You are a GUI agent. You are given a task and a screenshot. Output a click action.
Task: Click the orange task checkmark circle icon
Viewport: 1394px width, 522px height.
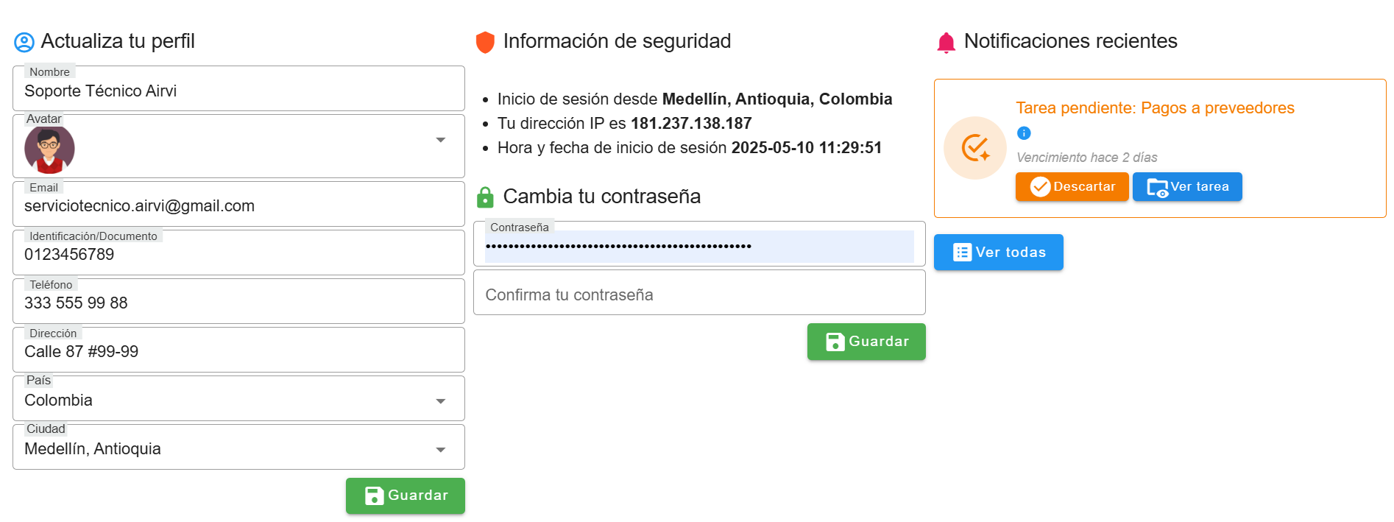pos(975,148)
